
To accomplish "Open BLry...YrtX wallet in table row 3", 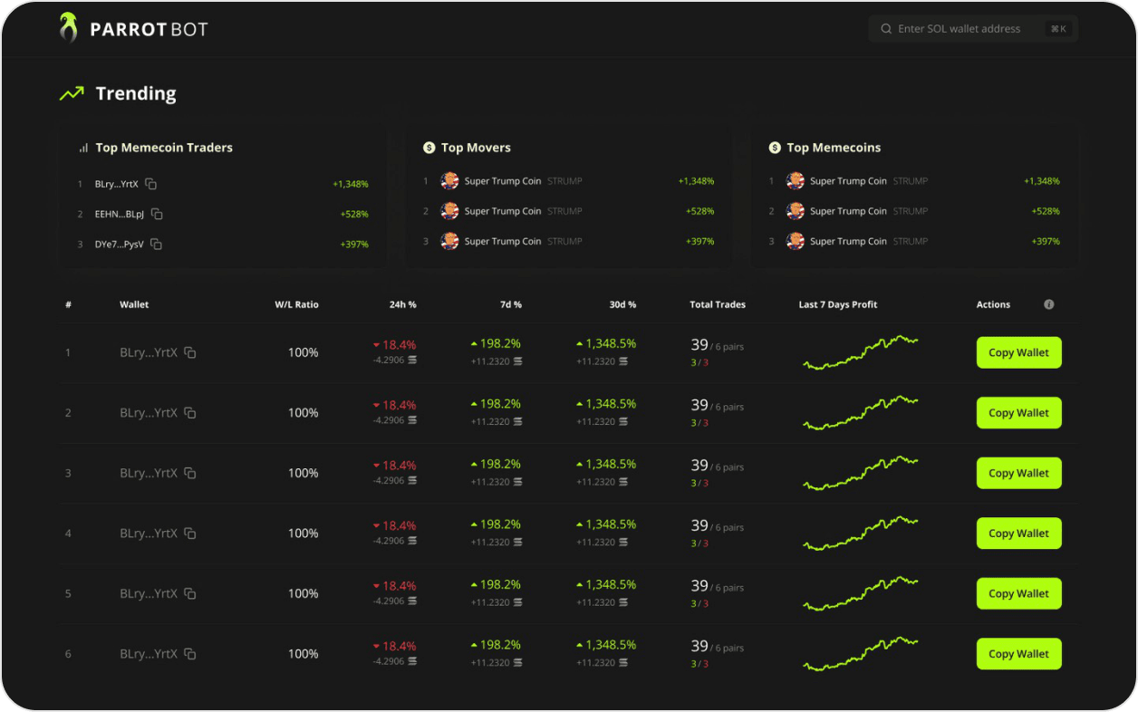I will 149,473.
